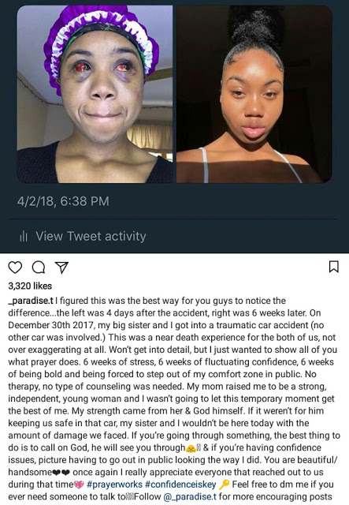The width and height of the screenshot is (349, 505).
Task: Open the #prayerworks hashtag
Action: click(114, 484)
